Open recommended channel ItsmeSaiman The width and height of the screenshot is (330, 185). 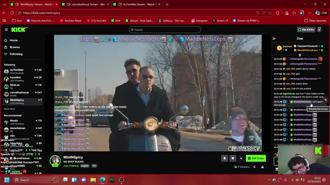[23, 129]
